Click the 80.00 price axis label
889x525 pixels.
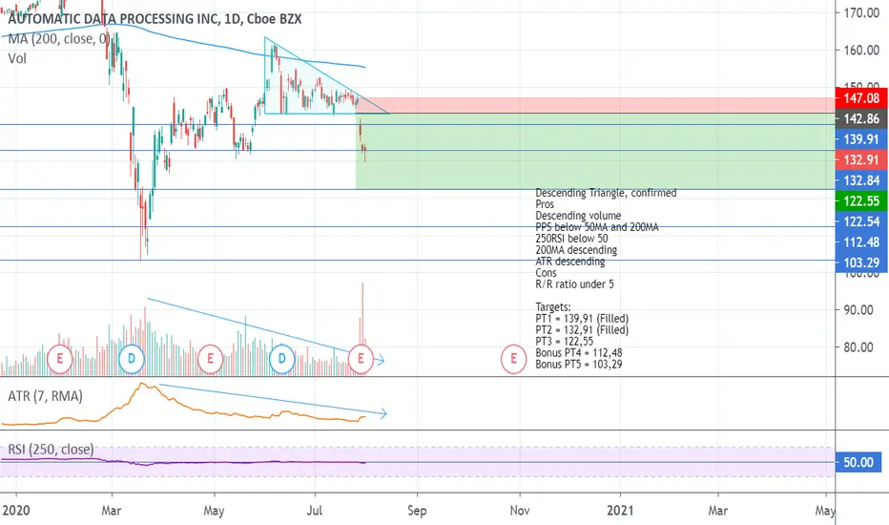click(858, 346)
